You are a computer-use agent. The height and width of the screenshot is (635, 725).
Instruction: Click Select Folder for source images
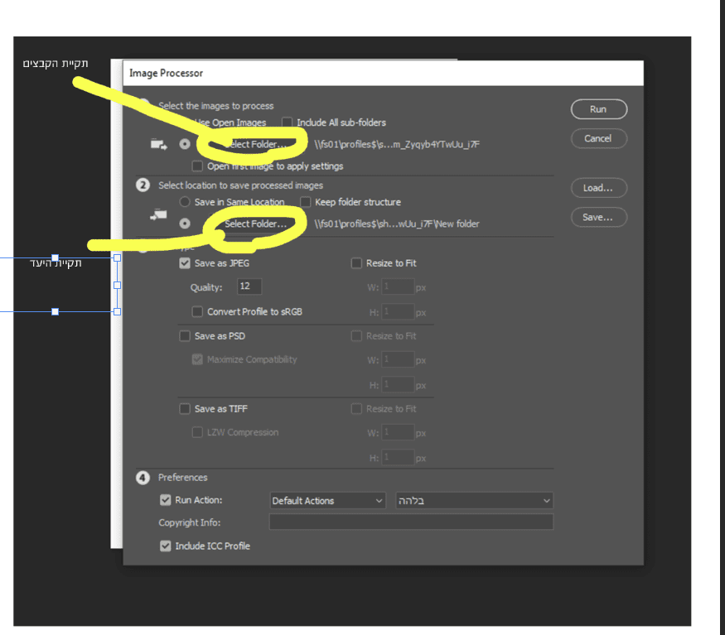coord(254,144)
